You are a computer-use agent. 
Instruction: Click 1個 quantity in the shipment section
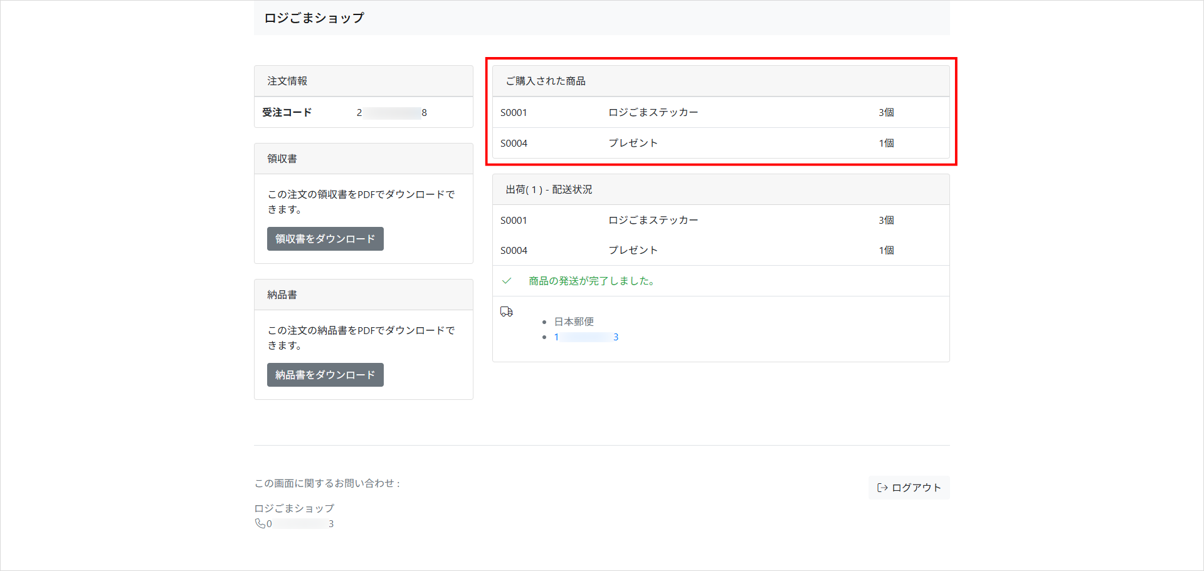click(886, 250)
